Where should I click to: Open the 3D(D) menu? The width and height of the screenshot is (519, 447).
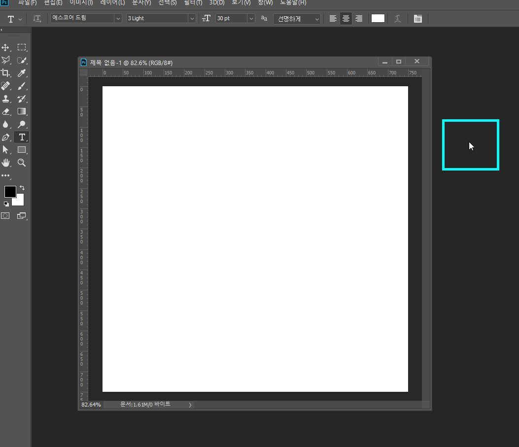click(x=217, y=2)
